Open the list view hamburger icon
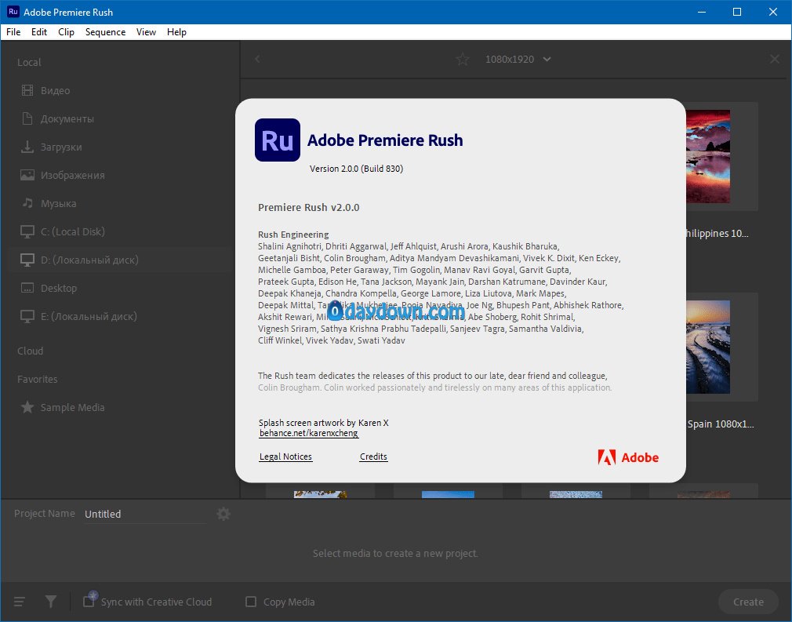This screenshot has width=792, height=622. pyautogui.click(x=19, y=602)
